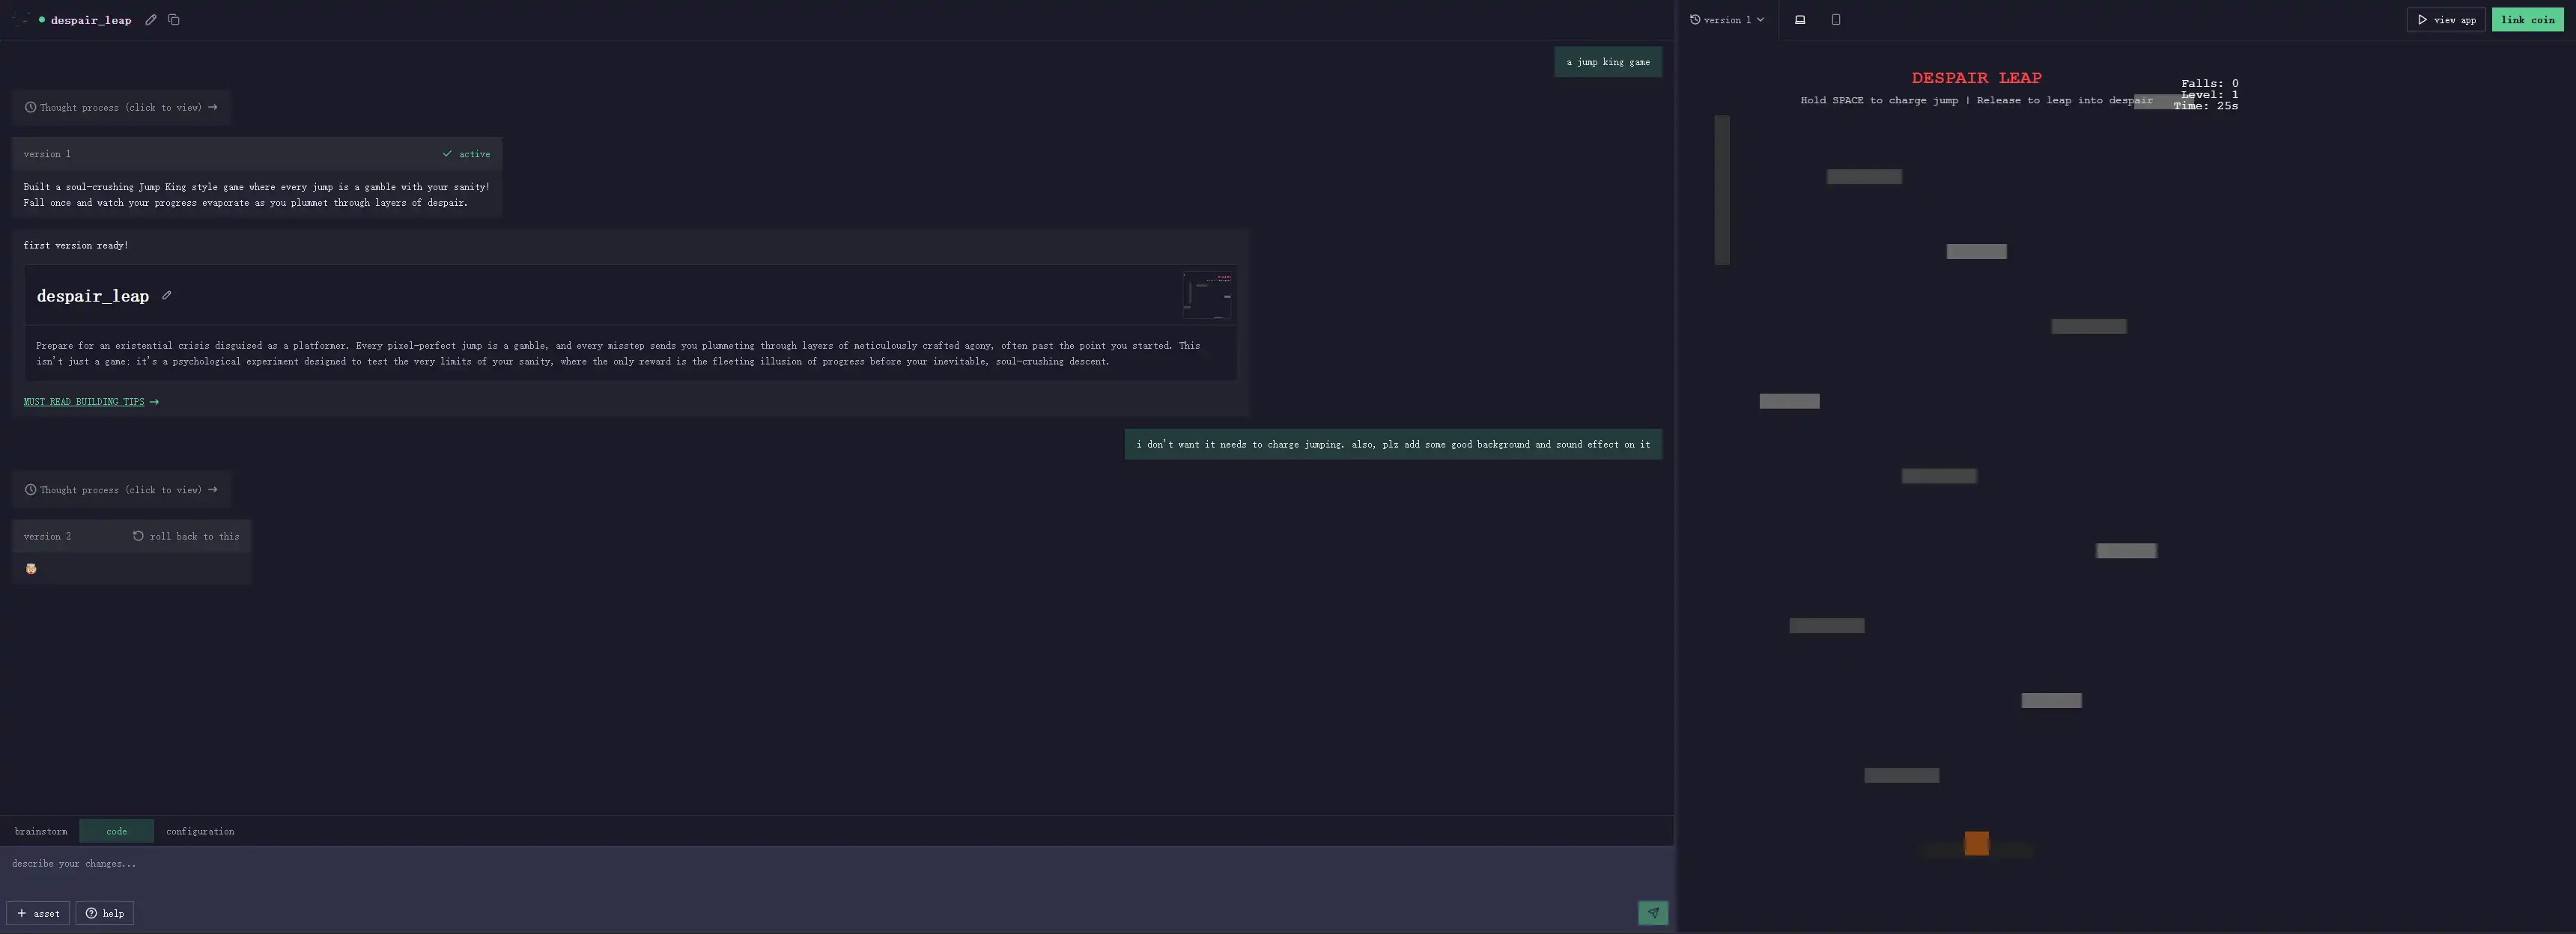Switch preview to mobile phone view
The height and width of the screenshot is (934, 2576).
coord(1836,20)
